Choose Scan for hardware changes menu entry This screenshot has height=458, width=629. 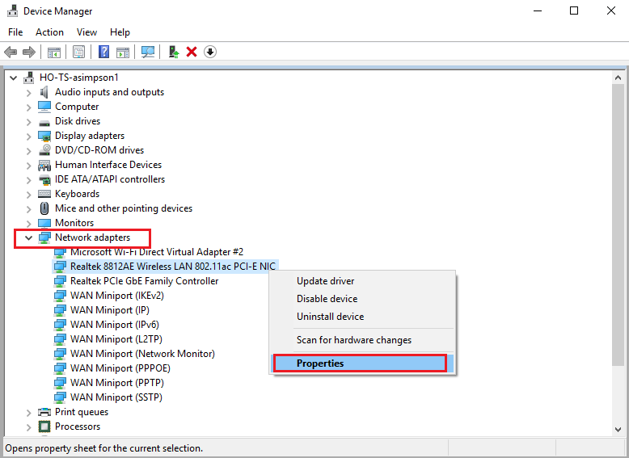click(363, 340)
